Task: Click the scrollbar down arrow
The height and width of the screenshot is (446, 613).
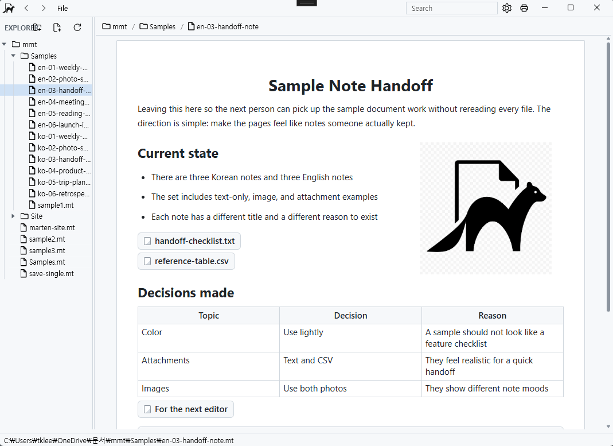Action: 608,426
